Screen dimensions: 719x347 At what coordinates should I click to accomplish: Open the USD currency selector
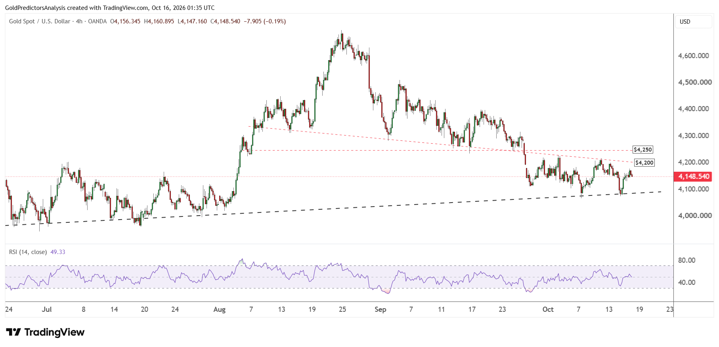[694, 22]
